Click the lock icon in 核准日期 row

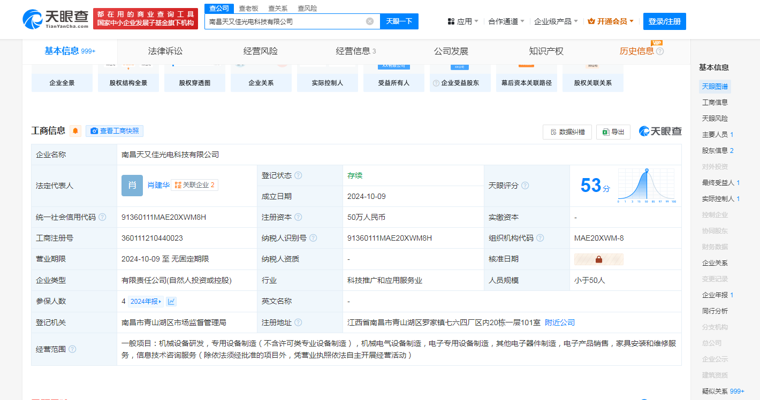click(598, 259)
